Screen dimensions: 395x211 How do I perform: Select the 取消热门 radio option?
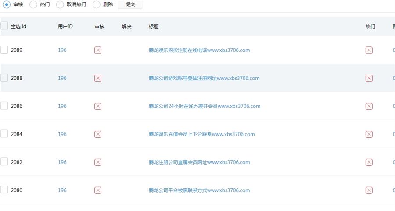pos(60,4)
